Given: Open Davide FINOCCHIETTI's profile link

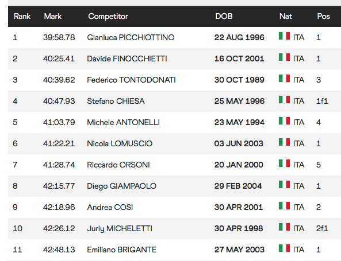Looking at the screenshot, I should 127,59.
